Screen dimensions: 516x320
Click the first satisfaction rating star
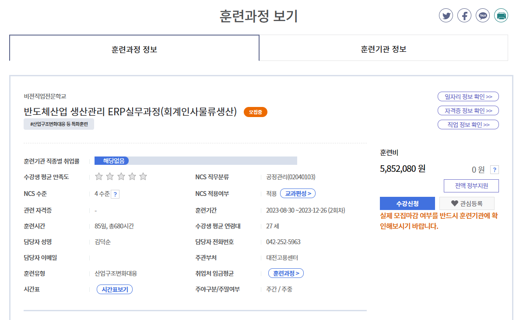point(99,177)
